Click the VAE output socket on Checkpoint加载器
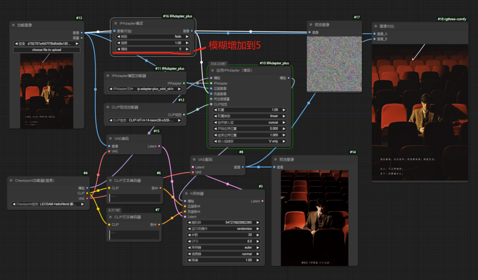Viewport: 478px width, 280px height. tap(87, 198)
